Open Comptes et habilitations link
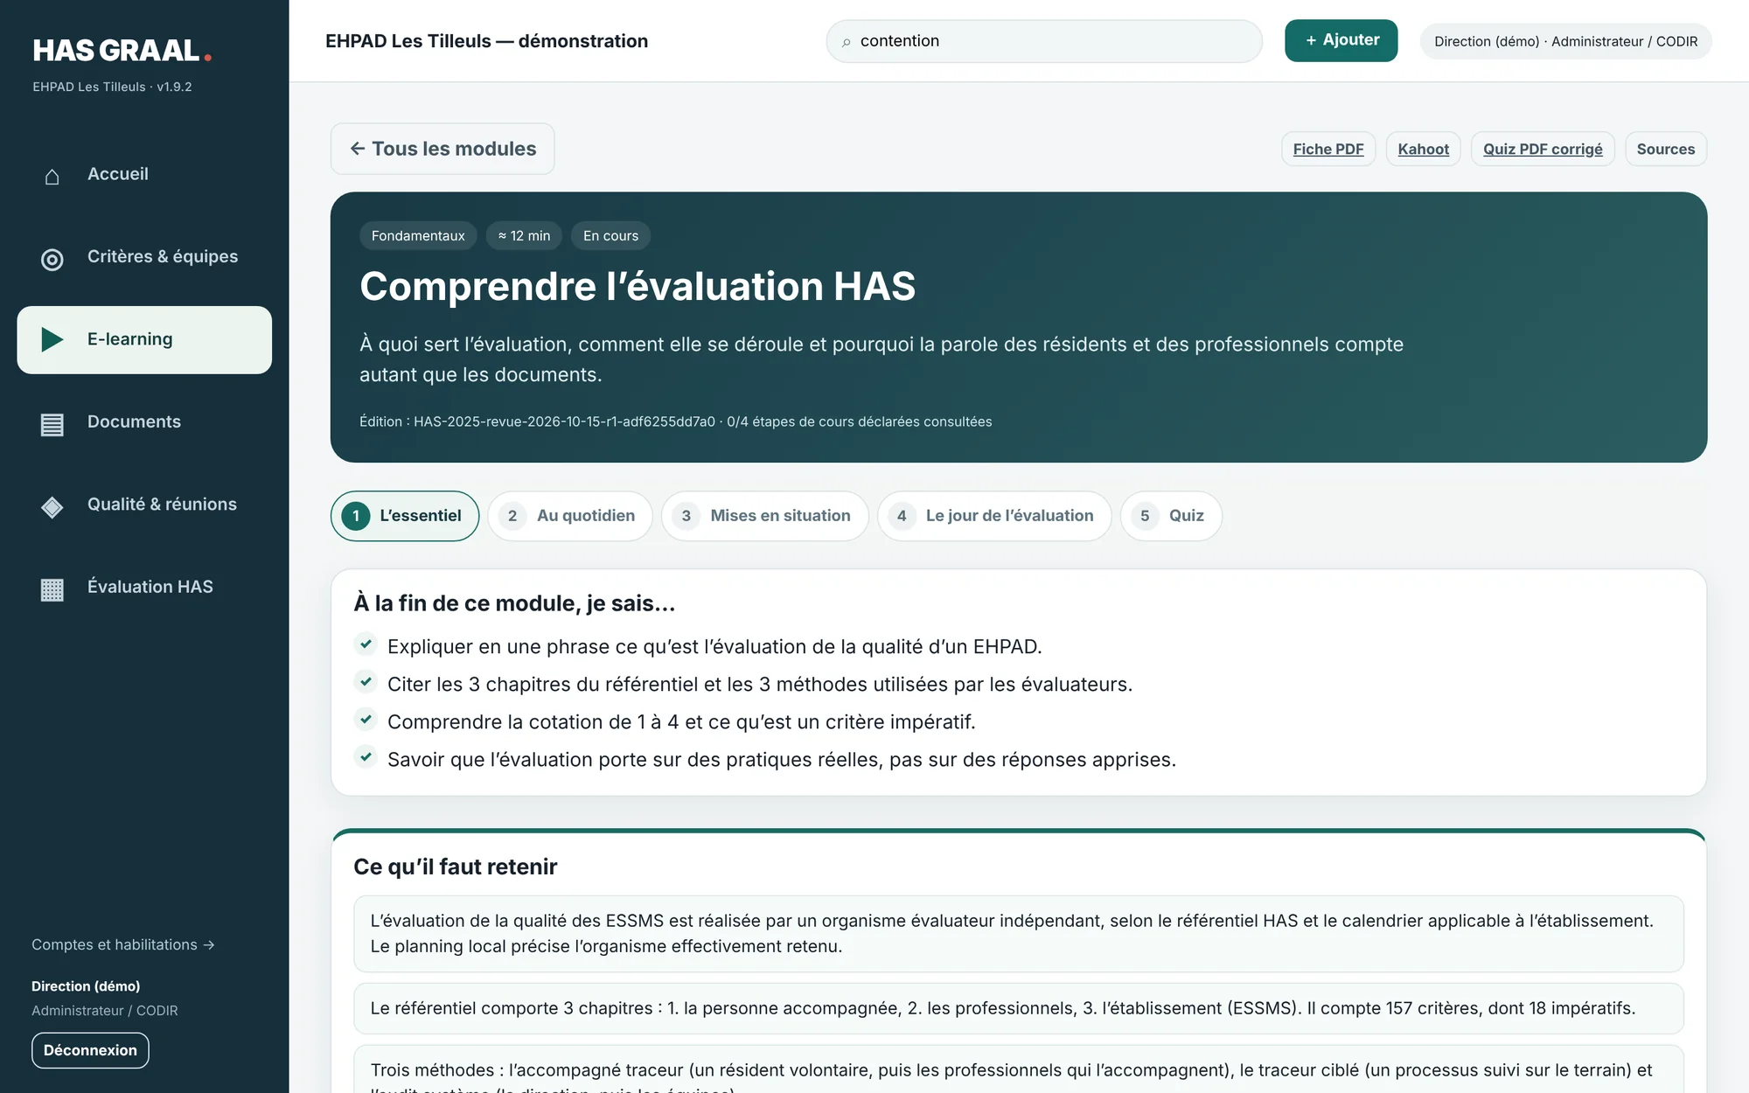This screenshot has width=1749, height=1093. point(123,944)
